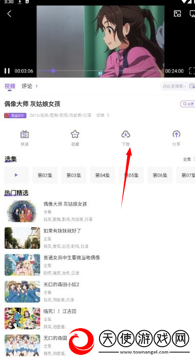This screenshot has width=195, height=358.
Task: Tap the 无口的森田小姐2 title text
Action: pyautogui.click(x=61, y=284)
